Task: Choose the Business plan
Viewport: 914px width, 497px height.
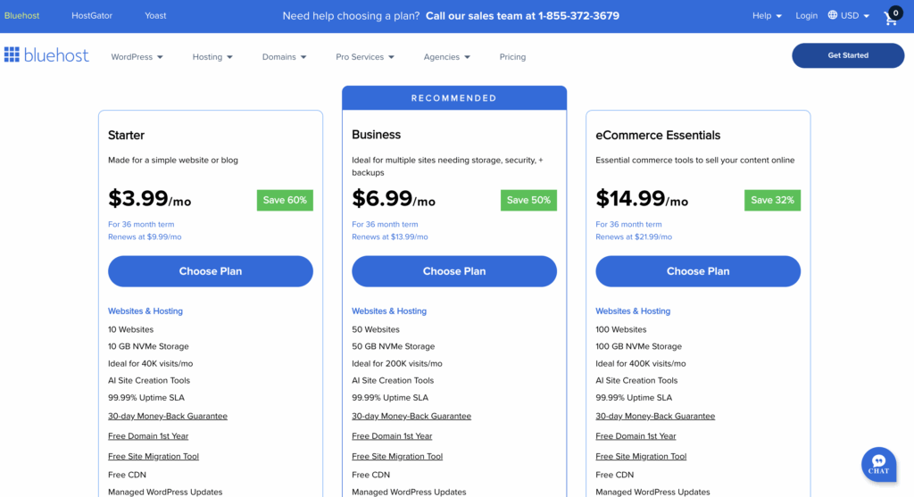Action: pyautogui.click(x=454, y=271)
